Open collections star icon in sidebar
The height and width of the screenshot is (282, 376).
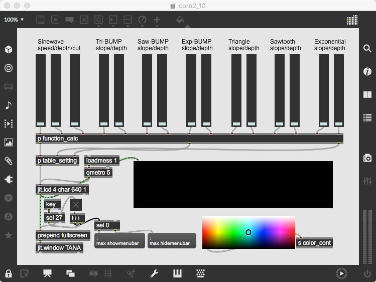[9, 235]
